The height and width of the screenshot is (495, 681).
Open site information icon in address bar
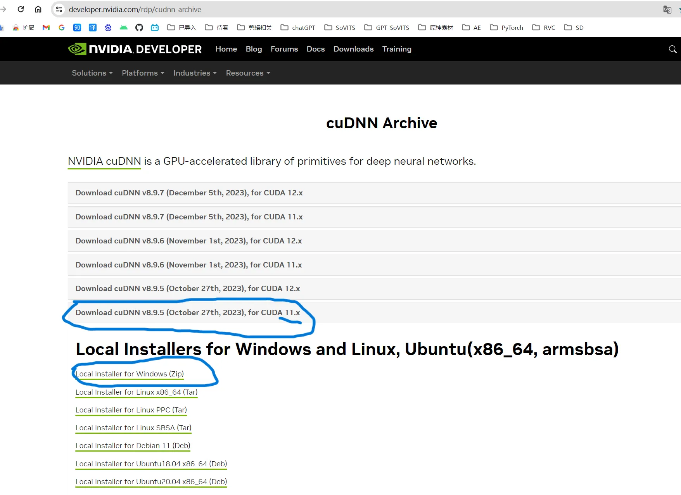59,9
